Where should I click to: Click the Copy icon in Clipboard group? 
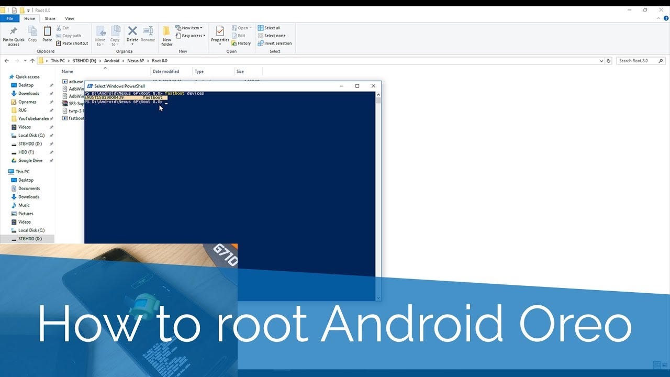point(32,31)
